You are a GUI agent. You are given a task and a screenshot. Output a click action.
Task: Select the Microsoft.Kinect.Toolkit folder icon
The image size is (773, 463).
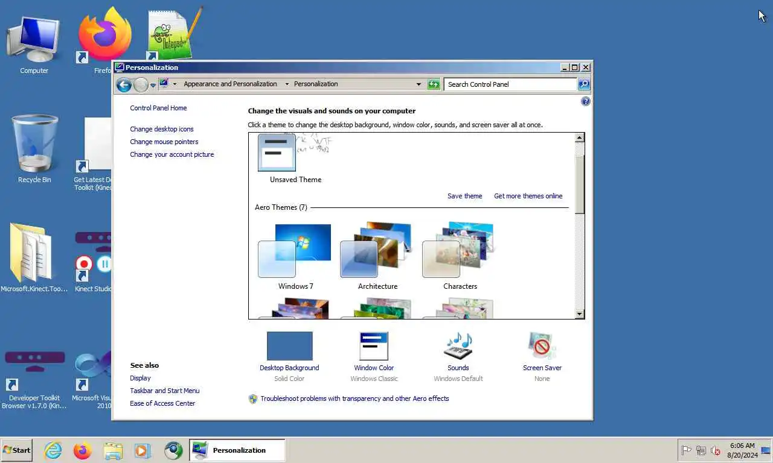tap(34, 258)
